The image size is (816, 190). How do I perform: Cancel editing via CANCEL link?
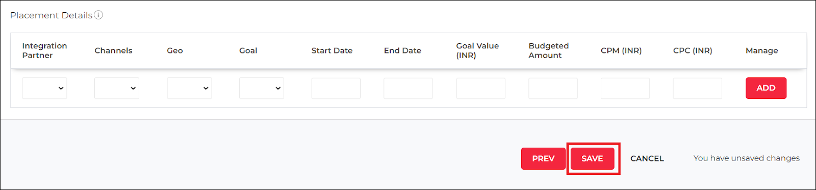(647, 158)
